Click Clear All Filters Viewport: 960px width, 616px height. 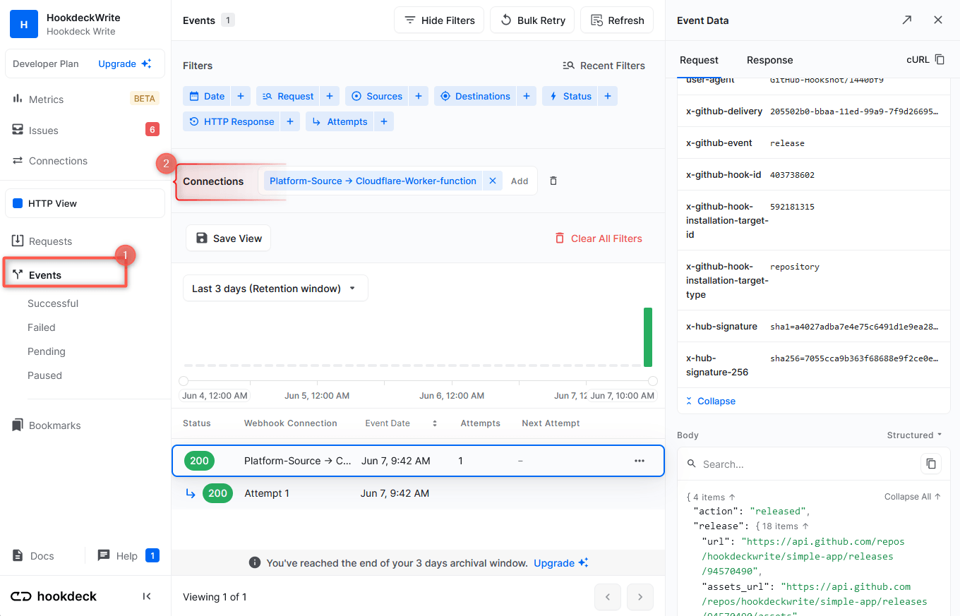pos(598,238)
